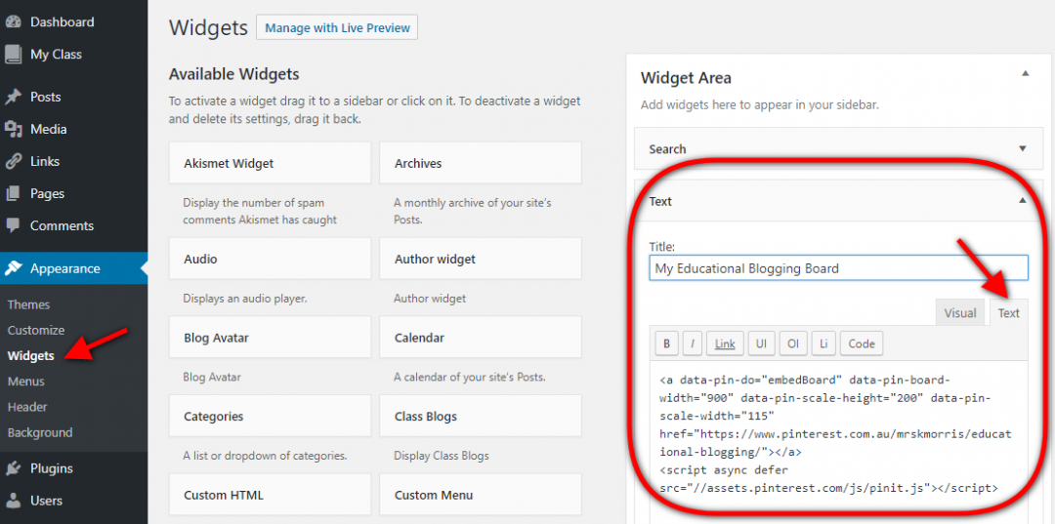Collapse the Widget Area panel arrow
Viewport: 1055px width, 524px height.
[1025, 73]
